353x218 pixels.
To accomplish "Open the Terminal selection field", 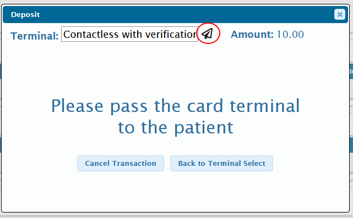I will (x=129, y=34).
